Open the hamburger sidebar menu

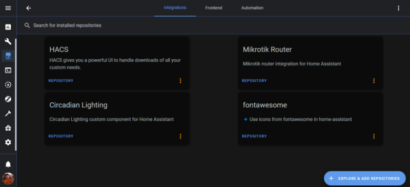[x=8, y=8]
